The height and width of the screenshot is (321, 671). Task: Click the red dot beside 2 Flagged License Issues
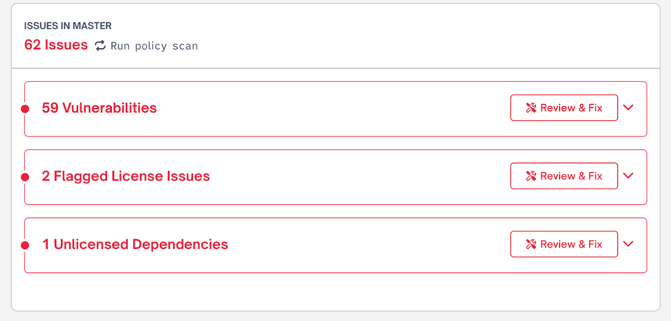coord(25,176)
